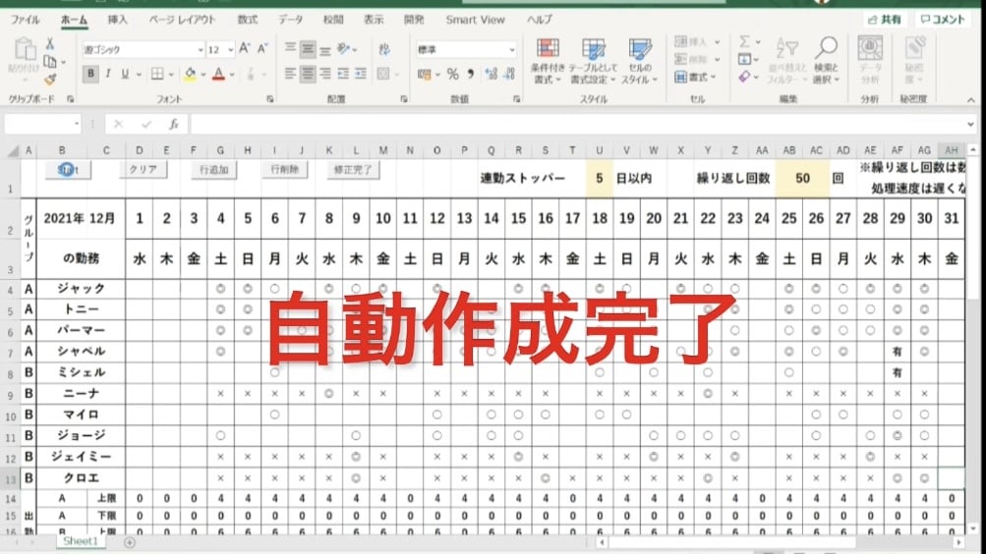Expand the formula bar

point(970,125)
